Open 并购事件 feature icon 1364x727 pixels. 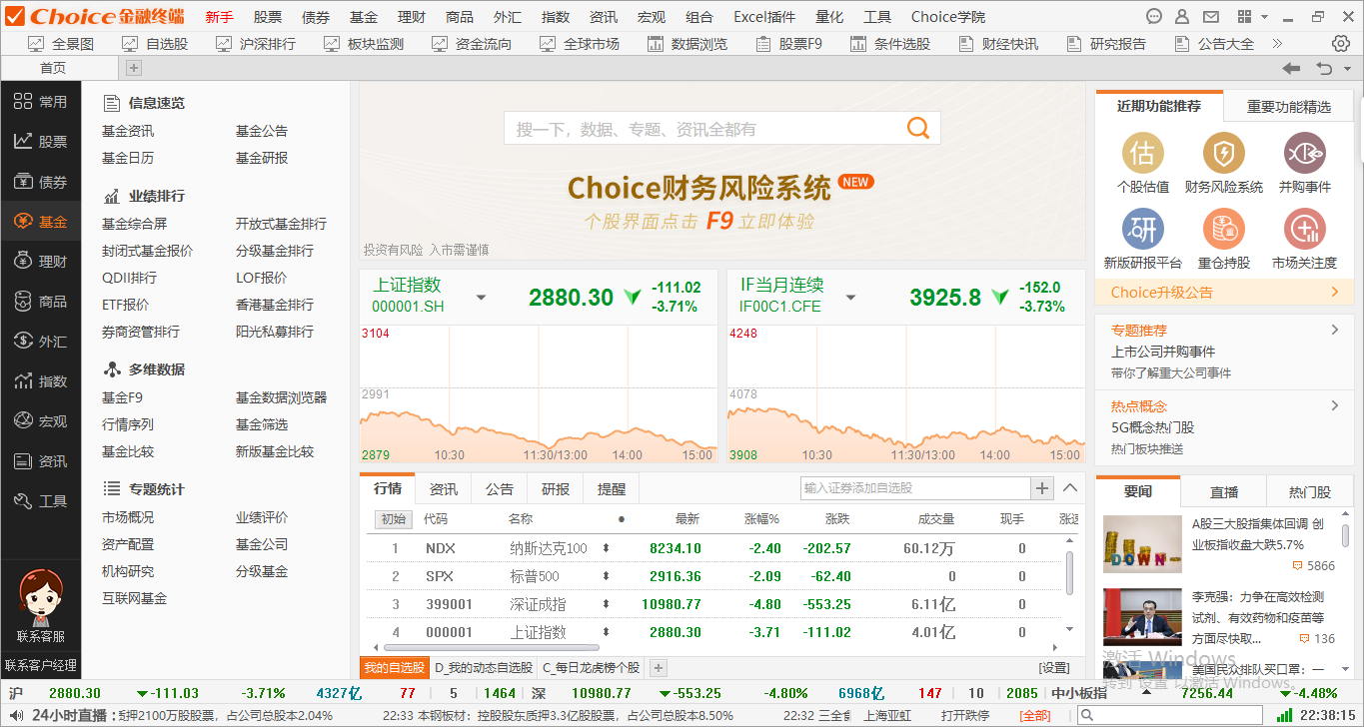(1304, 154)
